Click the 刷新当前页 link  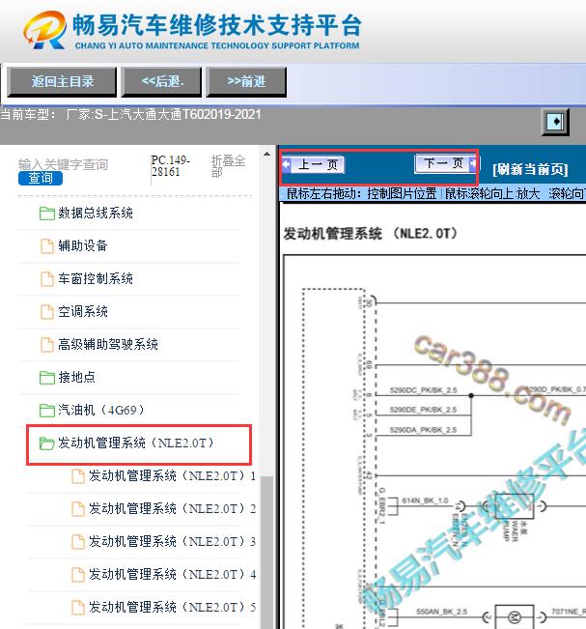pos(530,169)
